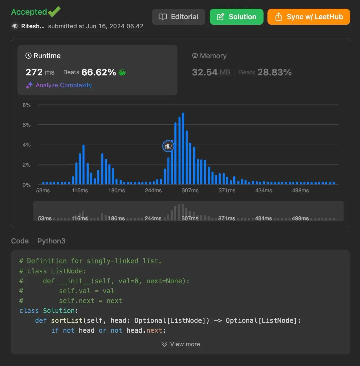Click the '272 ms' runtime value
The width and height of the screenshot is (360, 366).
tap(40, 72)
